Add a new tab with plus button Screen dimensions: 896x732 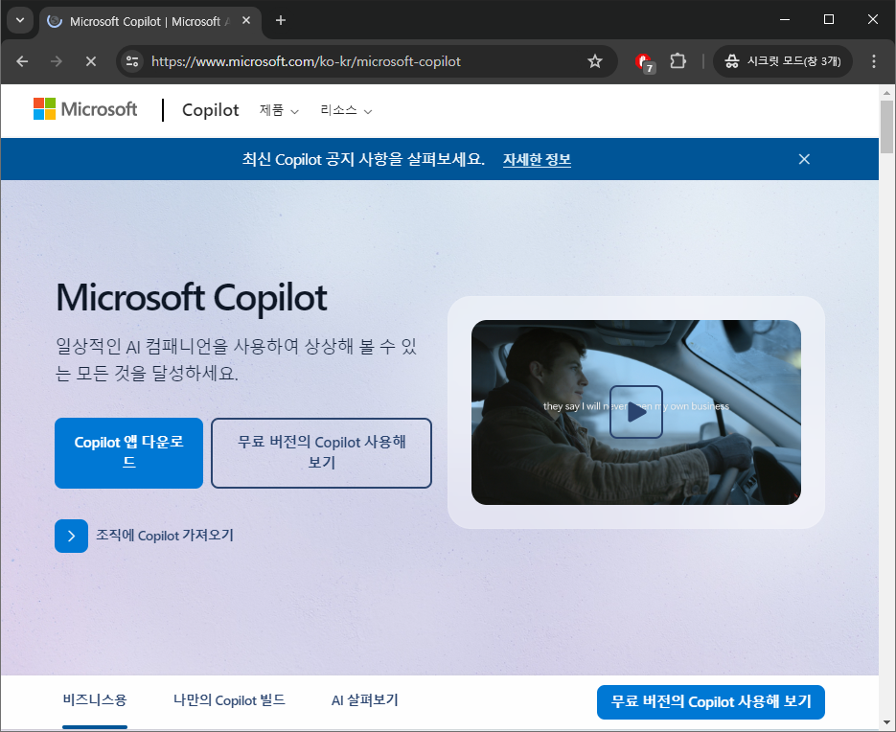[280, 20]
